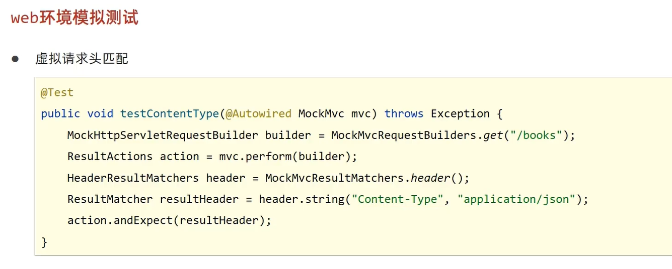Click the bullet point before 虚拟请求头匹配

(x=15, y=59)
